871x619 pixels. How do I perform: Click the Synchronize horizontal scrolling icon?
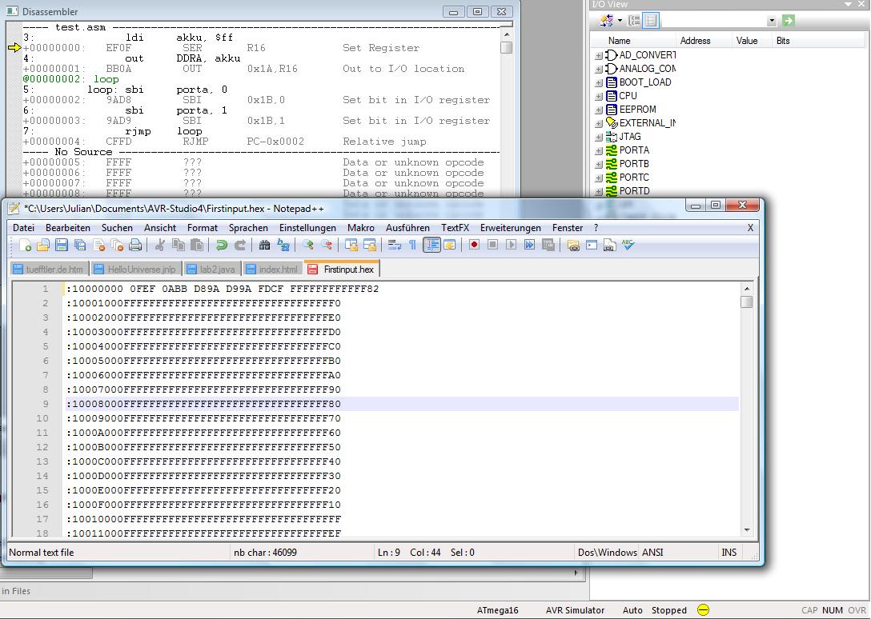pyautogui.click(x=369, y=245)
